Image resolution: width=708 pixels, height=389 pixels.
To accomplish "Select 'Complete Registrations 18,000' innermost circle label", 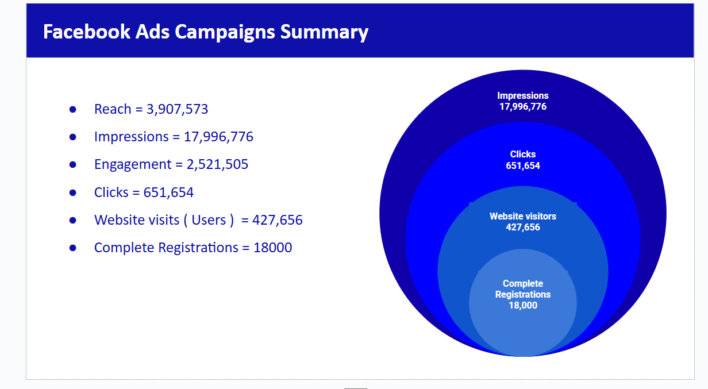I will click(523, 294).
